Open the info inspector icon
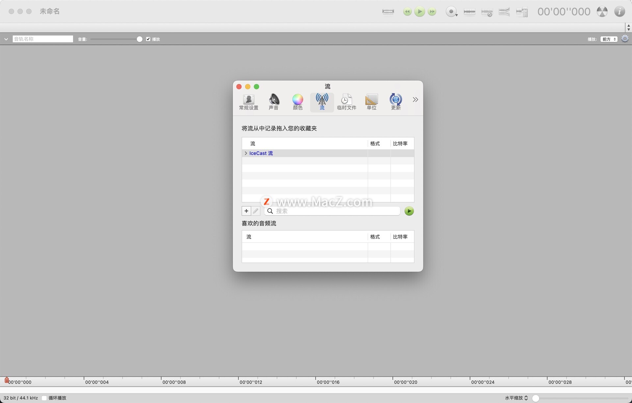This screenshot has width=632, height=403. (619, 12)
